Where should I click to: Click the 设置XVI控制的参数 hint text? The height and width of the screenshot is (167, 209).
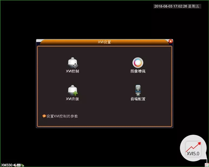62,116
